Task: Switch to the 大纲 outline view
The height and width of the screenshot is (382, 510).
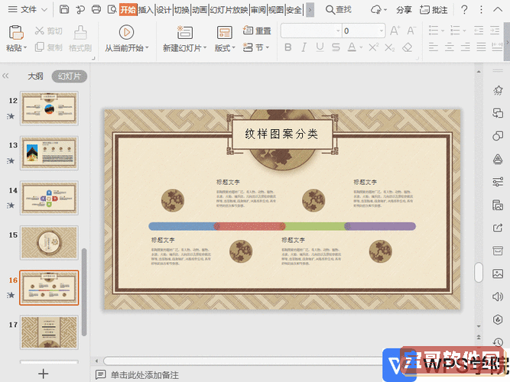Action: [35, 76]
